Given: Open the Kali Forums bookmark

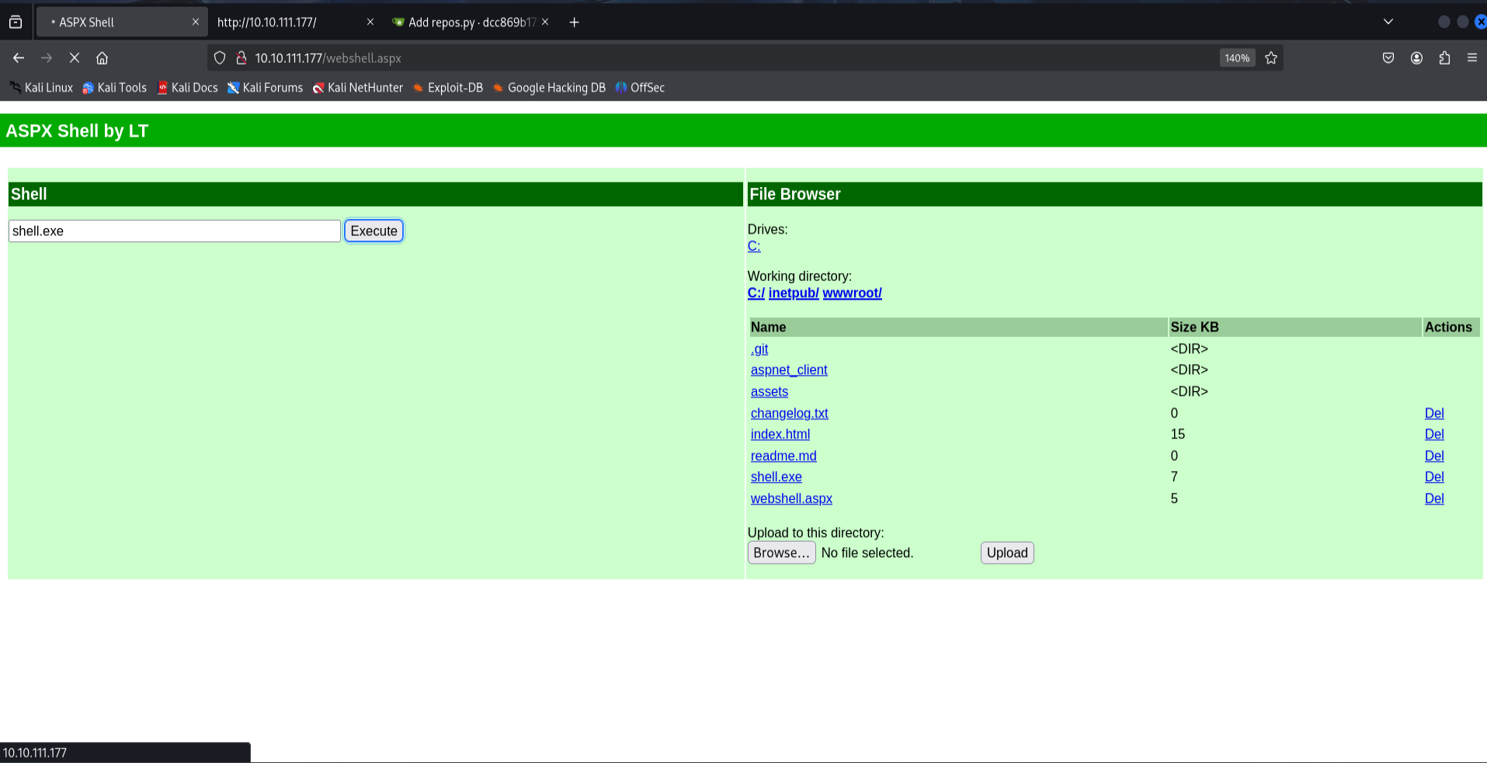Looking at the screenshot, I should (x=265, y=88).
